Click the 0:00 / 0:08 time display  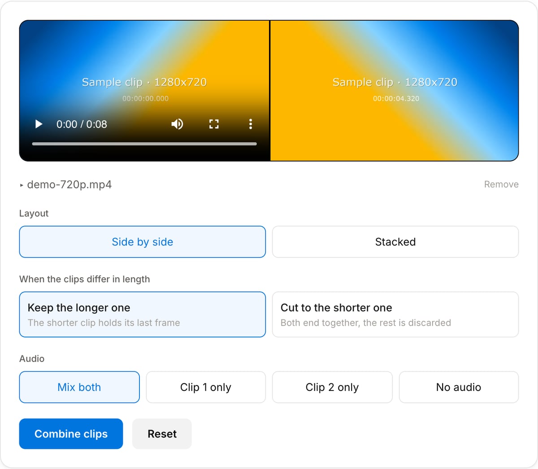[82, 124]
